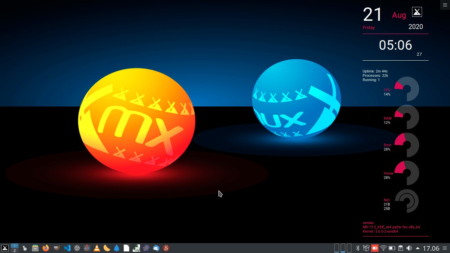Image resolution: width=450 pixels, height=253 pixels.
Task: Launch Firefox browser from taskbar
Action: (x=46, y=248)
